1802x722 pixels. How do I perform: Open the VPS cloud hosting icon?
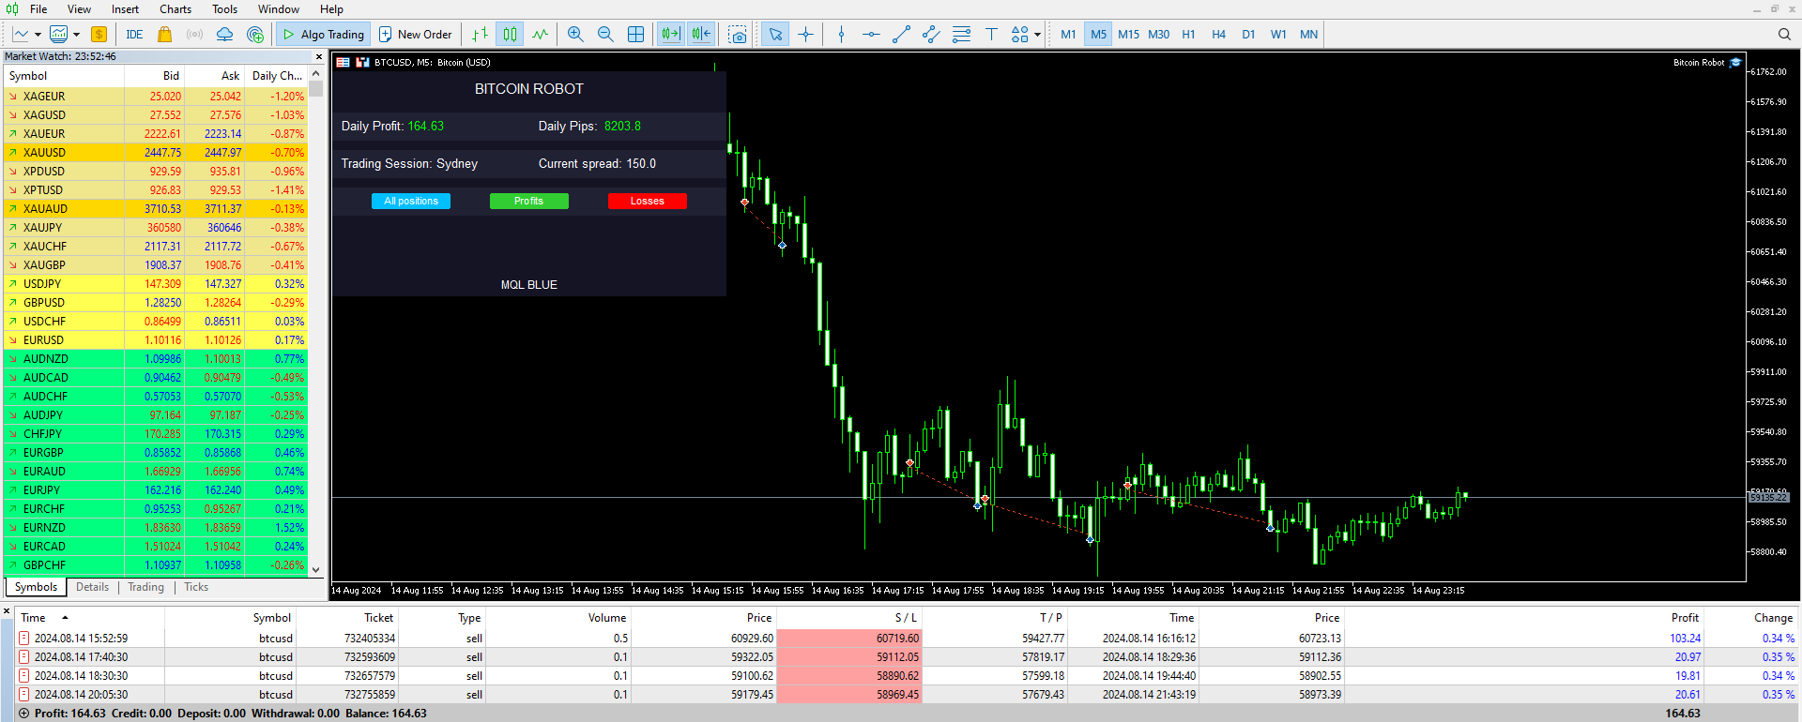pos(225,35)
